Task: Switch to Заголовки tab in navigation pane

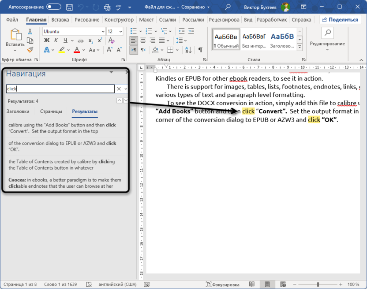Action: coord(18,111)
